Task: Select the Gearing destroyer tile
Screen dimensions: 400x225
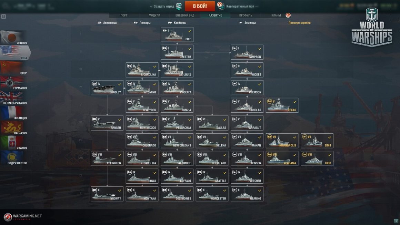Action: pyautogui.click(x=247, y=194)
